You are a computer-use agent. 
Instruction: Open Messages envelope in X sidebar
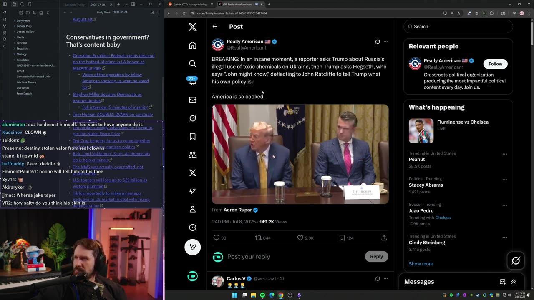[x=192, y=100]
